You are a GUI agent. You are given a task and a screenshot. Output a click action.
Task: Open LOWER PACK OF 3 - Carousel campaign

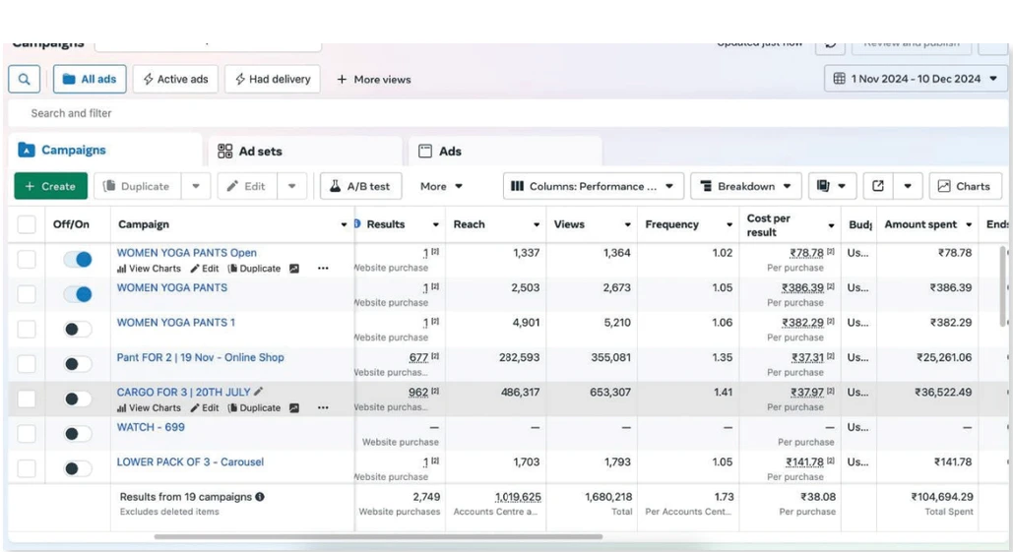point(190,461)
